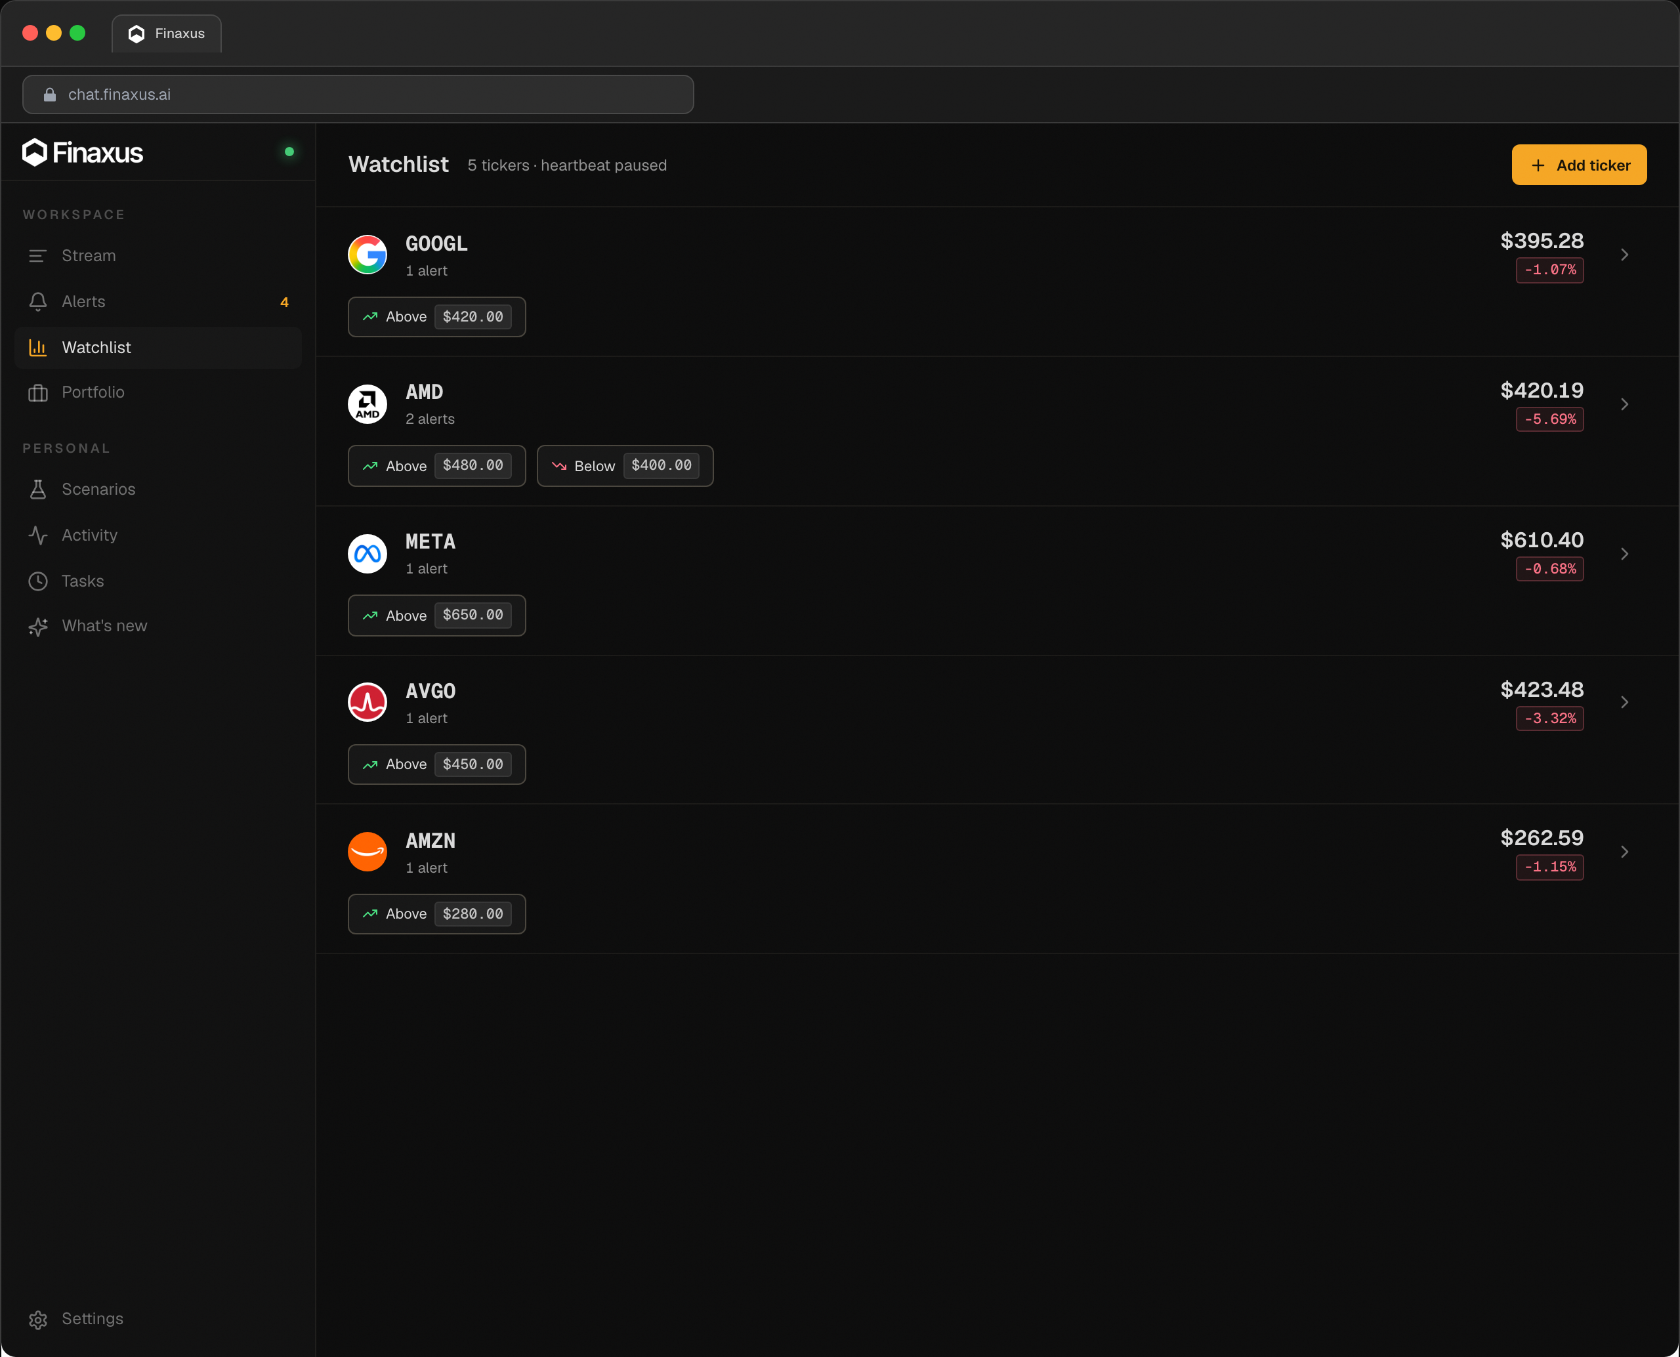
Task: Expand the AVGO row chevron
Action: coord(1624,702)
